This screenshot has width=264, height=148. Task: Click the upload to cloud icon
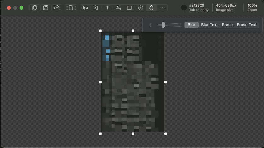point(56,8)
